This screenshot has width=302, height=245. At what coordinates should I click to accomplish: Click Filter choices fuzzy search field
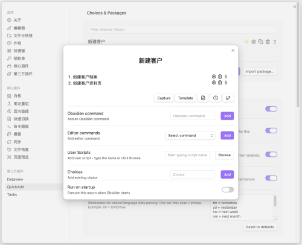[x=182, y=30]
